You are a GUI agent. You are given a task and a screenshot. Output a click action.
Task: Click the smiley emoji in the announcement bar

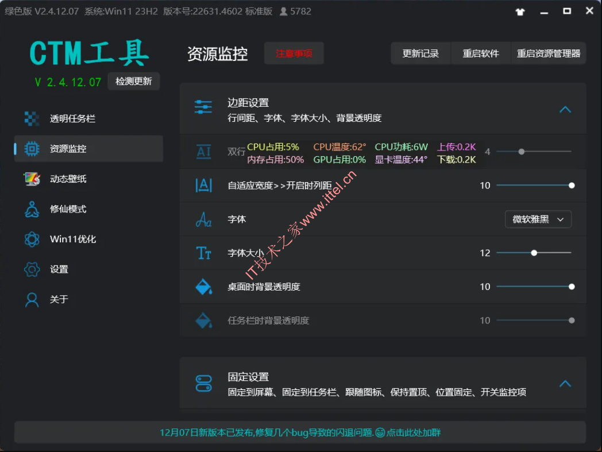380,433
